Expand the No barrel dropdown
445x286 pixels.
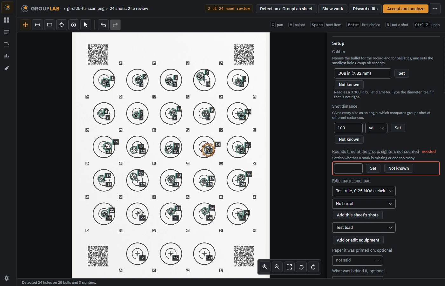point(364,204)
